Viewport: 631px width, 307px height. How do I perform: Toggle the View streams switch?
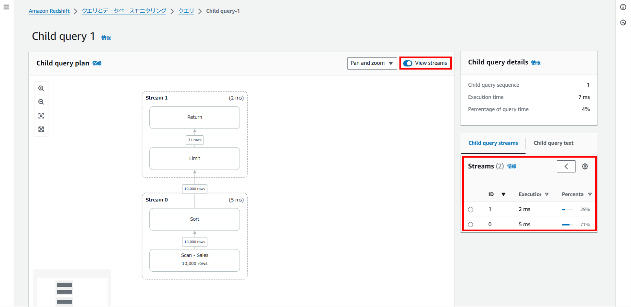tap(408, 63)
